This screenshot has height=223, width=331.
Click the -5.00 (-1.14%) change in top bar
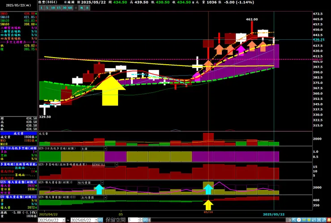tap(240, 2)
